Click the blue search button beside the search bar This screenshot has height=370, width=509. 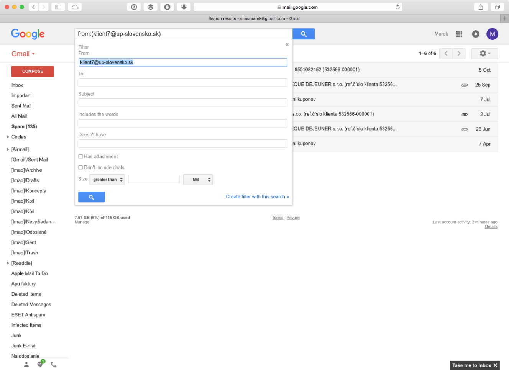tap(304, 34)
